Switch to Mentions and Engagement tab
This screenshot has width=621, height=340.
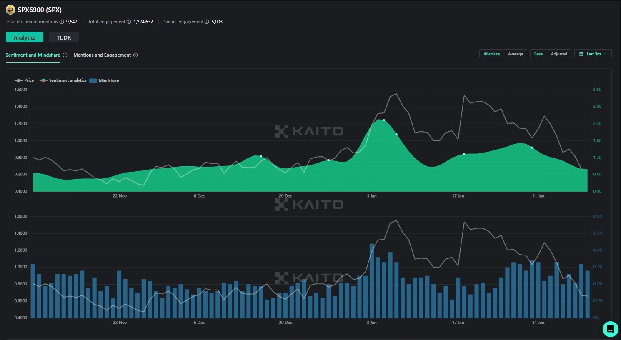coord(102,55)
